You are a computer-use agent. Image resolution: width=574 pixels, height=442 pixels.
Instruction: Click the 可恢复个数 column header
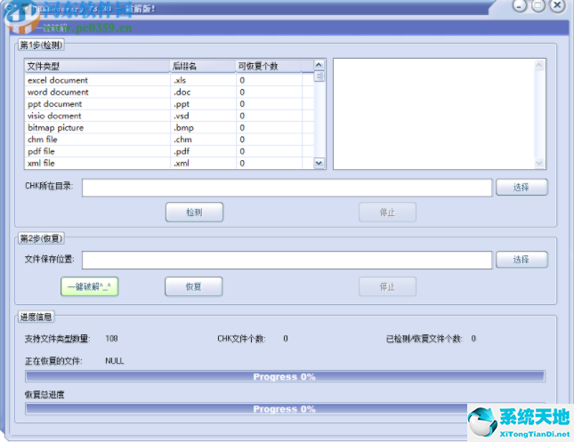point(269,66)
